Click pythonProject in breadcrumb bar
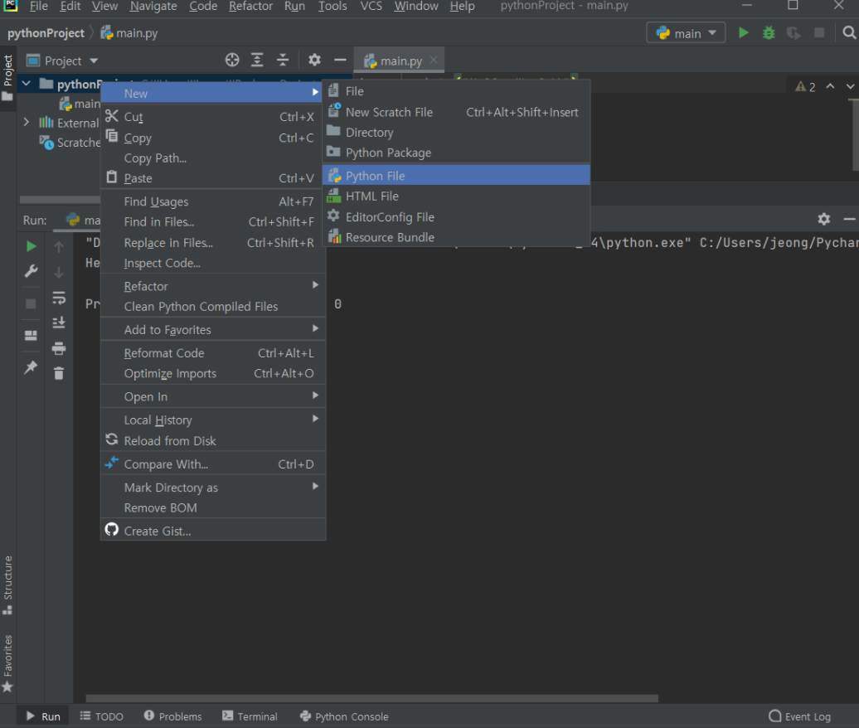859x728 pixels. coord(46,33)
